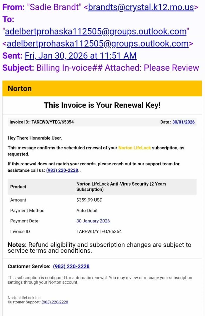
Task: Click the phone number after 'assistance call us'
Action: [x=62, y=170]
